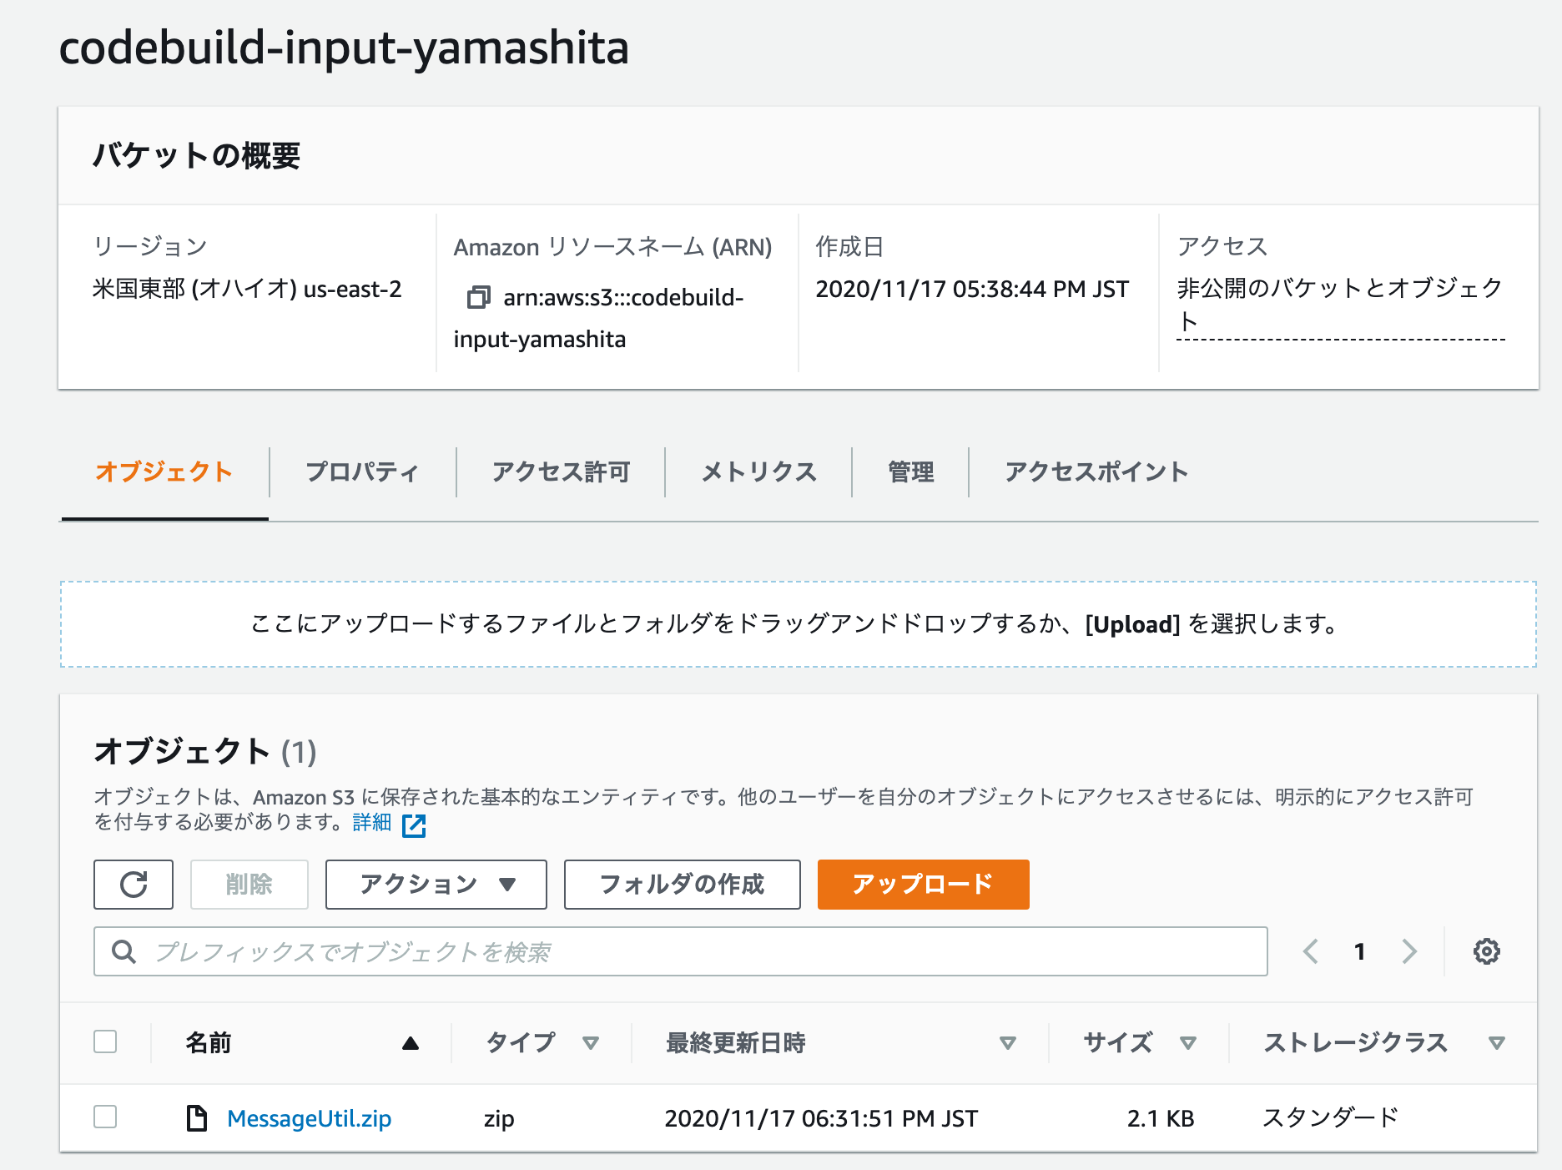Open the MessageUtil.zip object link
Screen dimensions: 1562x1170
[309, 1118]
